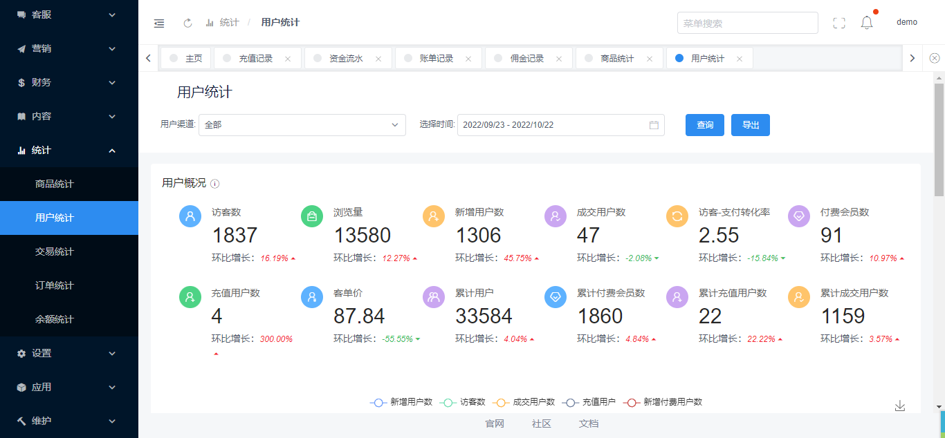Click the 查询 button
Viewport: 945px width, 438px height.
click(705, 125)
